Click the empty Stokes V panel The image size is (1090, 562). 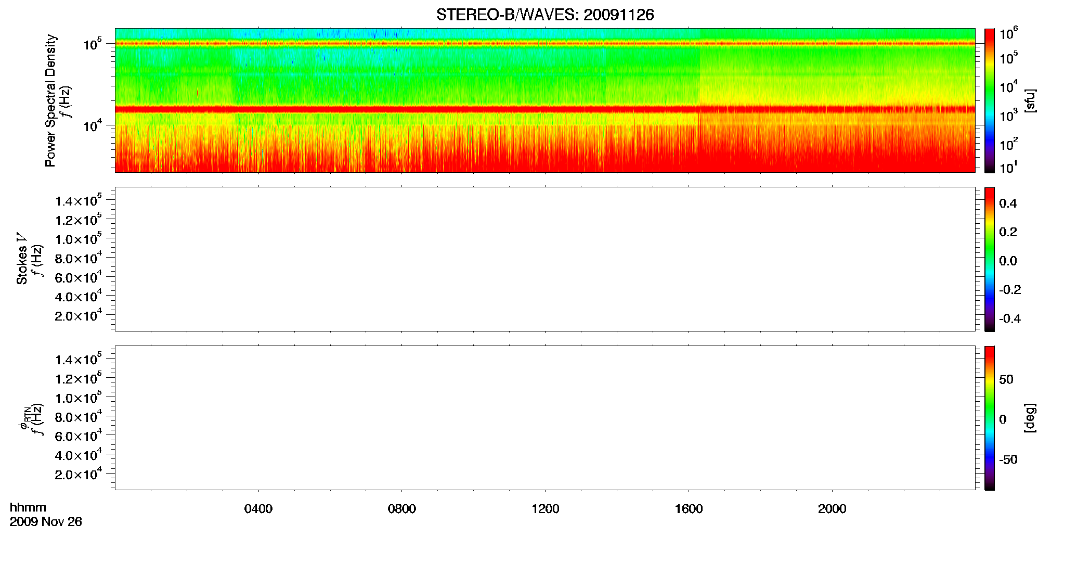[x=545, y=259]
